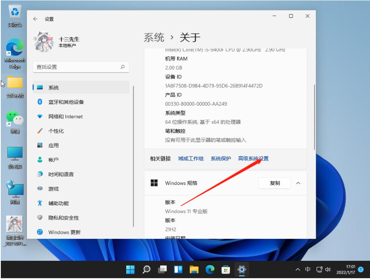The width and height of the screenshot is (370, 279).
Task: Click the 系统 breadcrumb in the header
Action: click(154, 37)
